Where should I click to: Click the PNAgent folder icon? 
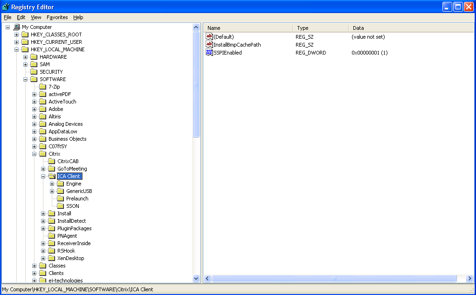52,236
